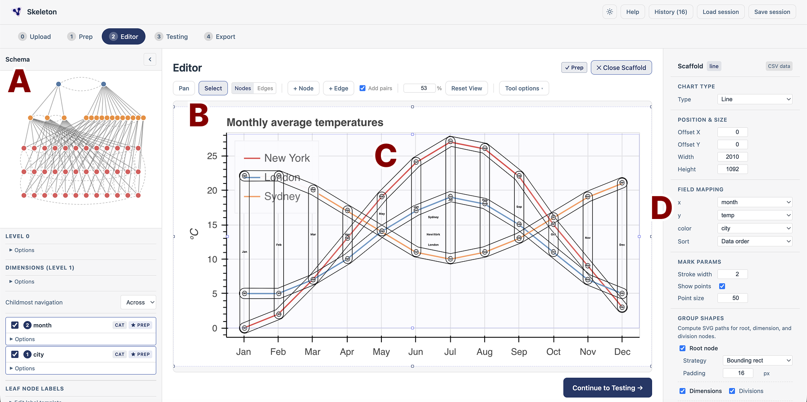The height and width of the screenshot is (402, 807).
Task: Switch to Edges mode
Action: coord(265,88)
